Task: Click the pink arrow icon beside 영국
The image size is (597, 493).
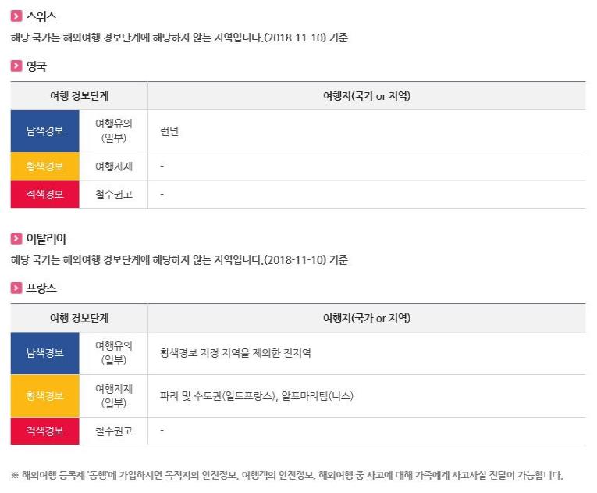Action: point(16,66)
